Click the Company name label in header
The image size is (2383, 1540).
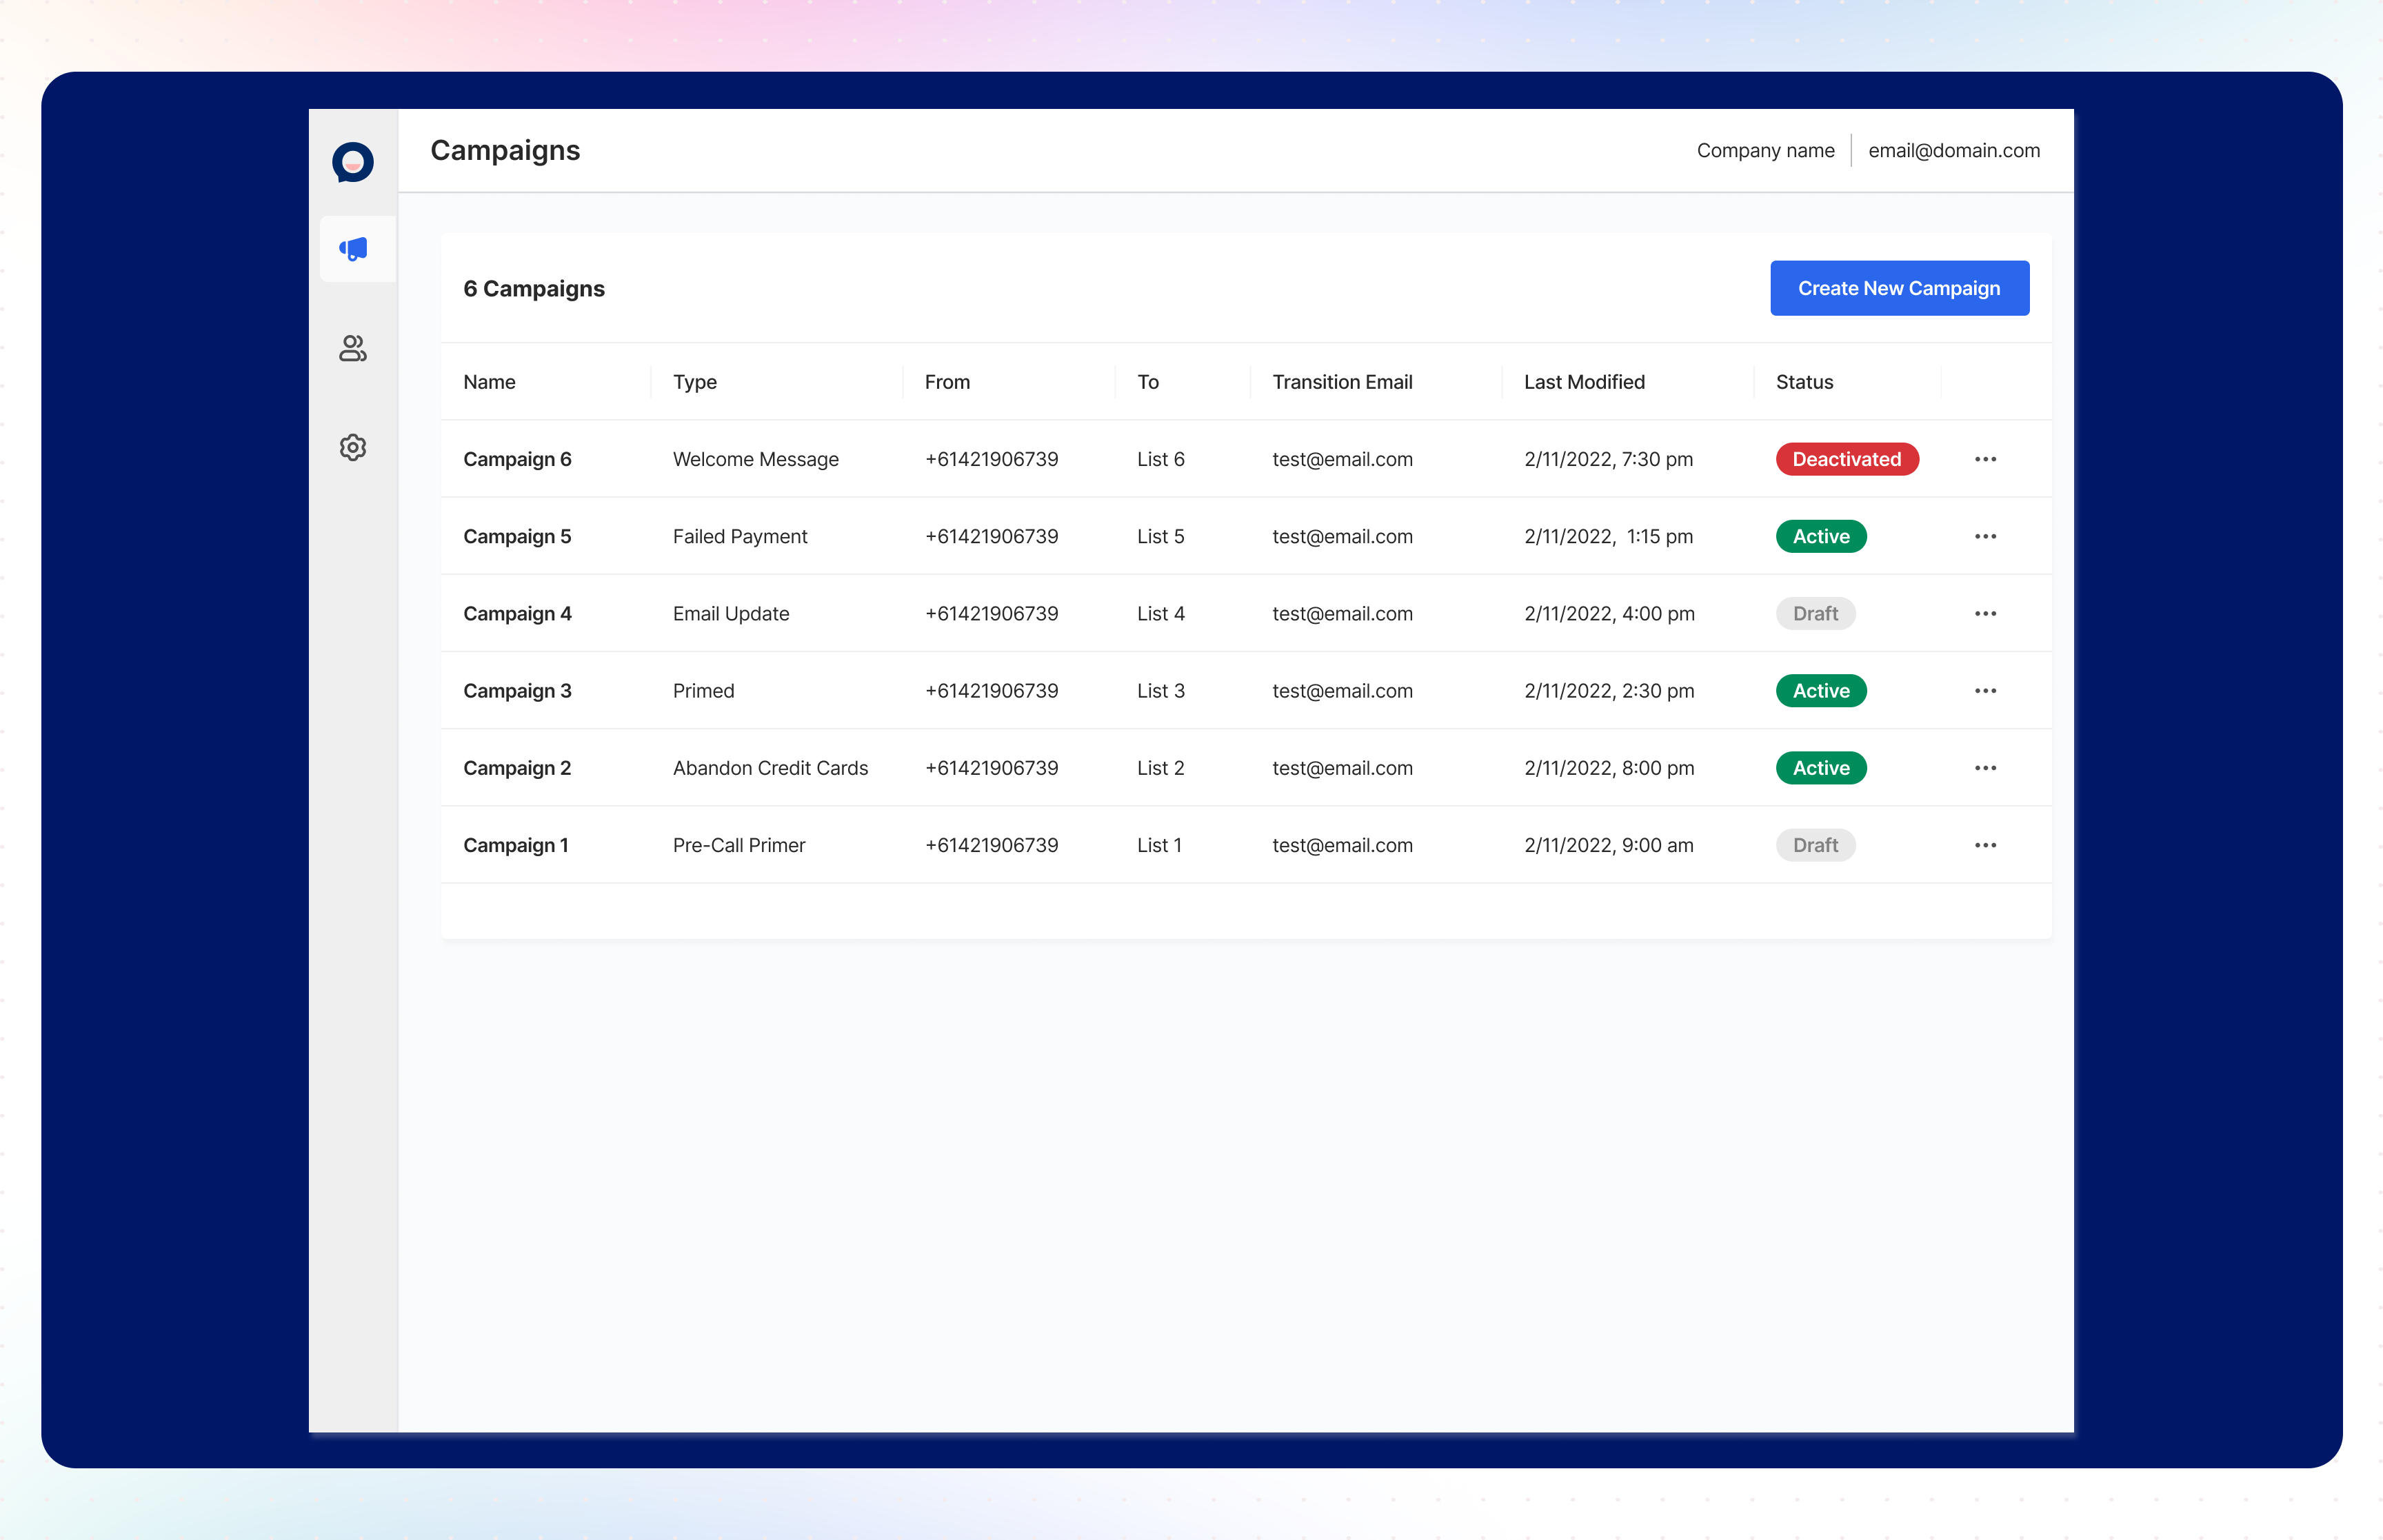coord(1765,151)
